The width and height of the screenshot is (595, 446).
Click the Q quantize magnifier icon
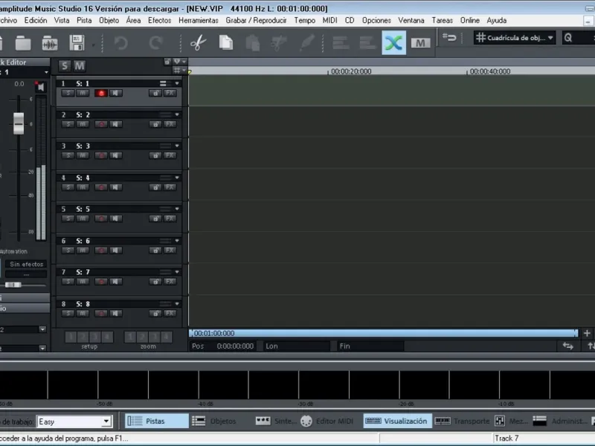(568, 38)
